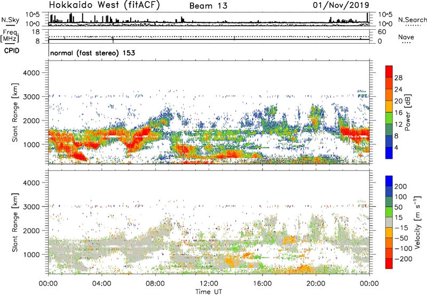Click the '08:00' time axis label
The image size is (427, 295).
155,284
